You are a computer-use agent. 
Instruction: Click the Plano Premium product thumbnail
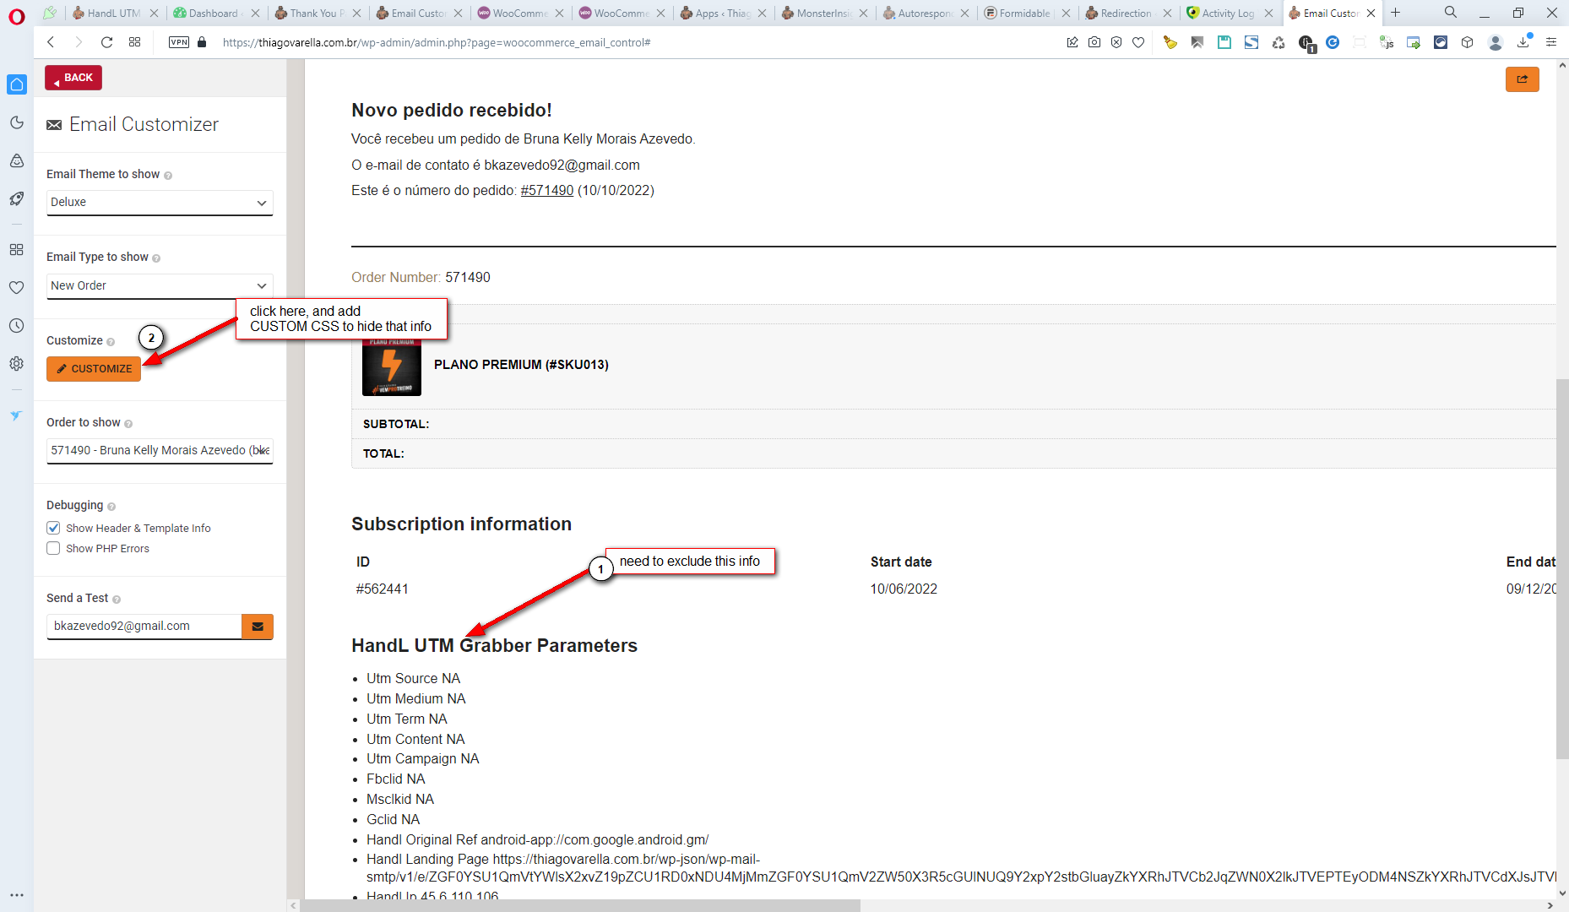[x=392, y=366]
